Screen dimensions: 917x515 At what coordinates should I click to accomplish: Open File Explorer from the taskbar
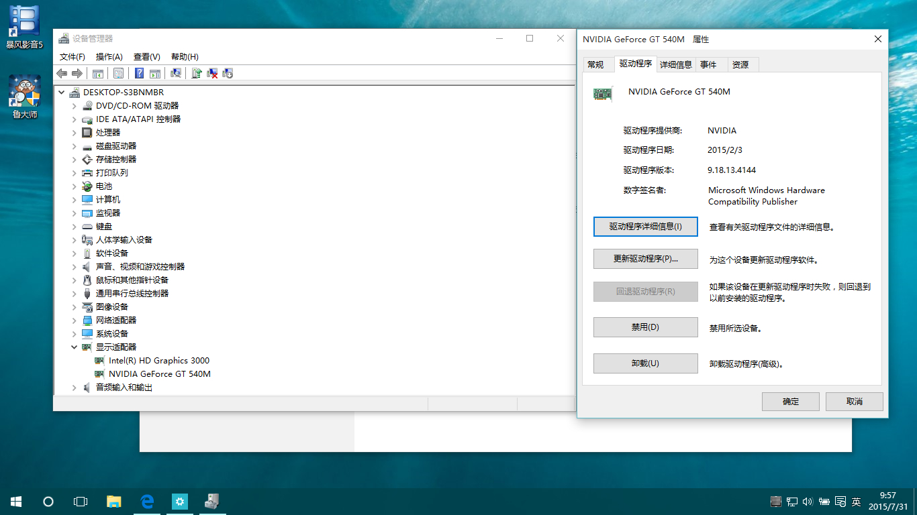click(114, 501)
